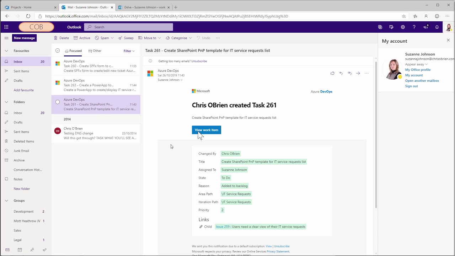Switch to the Focused inbox tab
This screenshot has width=455, height=256.
coord(73,51)
